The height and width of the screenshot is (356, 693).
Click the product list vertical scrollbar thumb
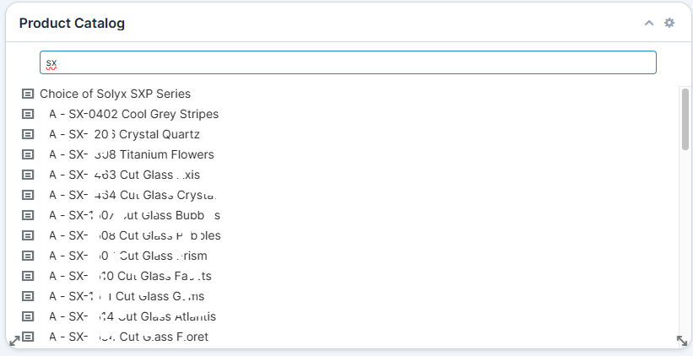(x=685, y=118)
